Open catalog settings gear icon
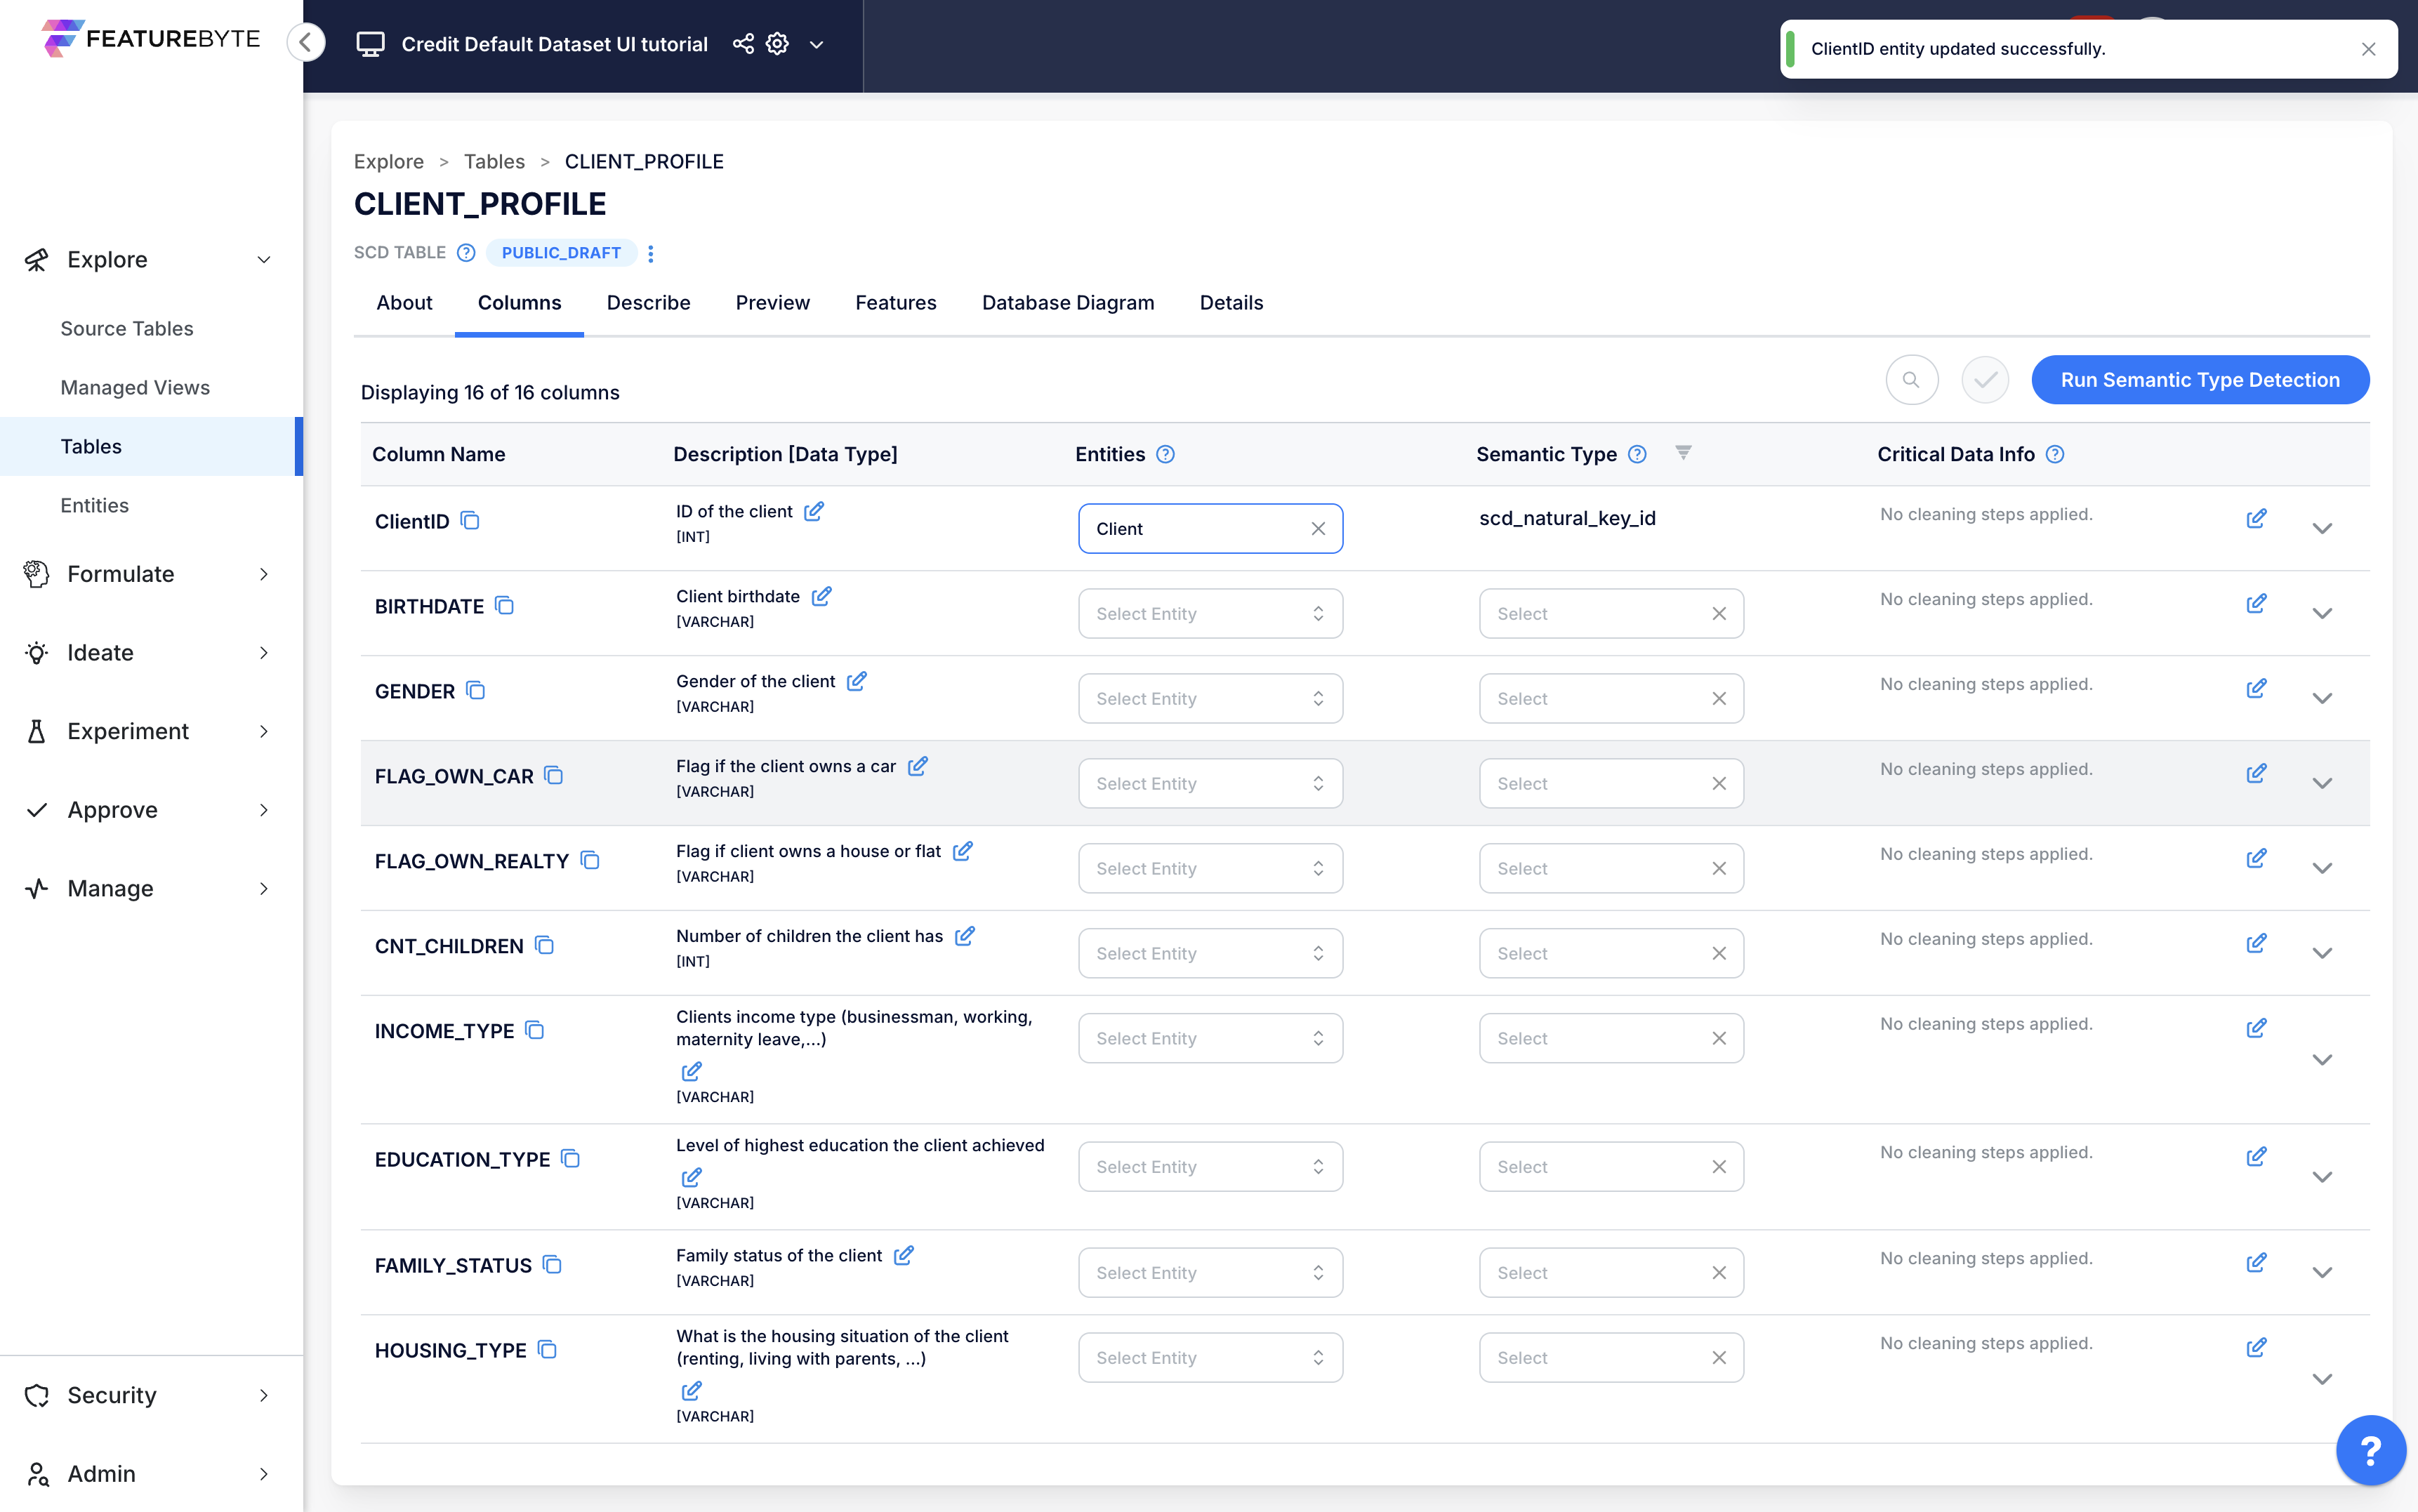 pyautogui.click(x=777, y=44)
